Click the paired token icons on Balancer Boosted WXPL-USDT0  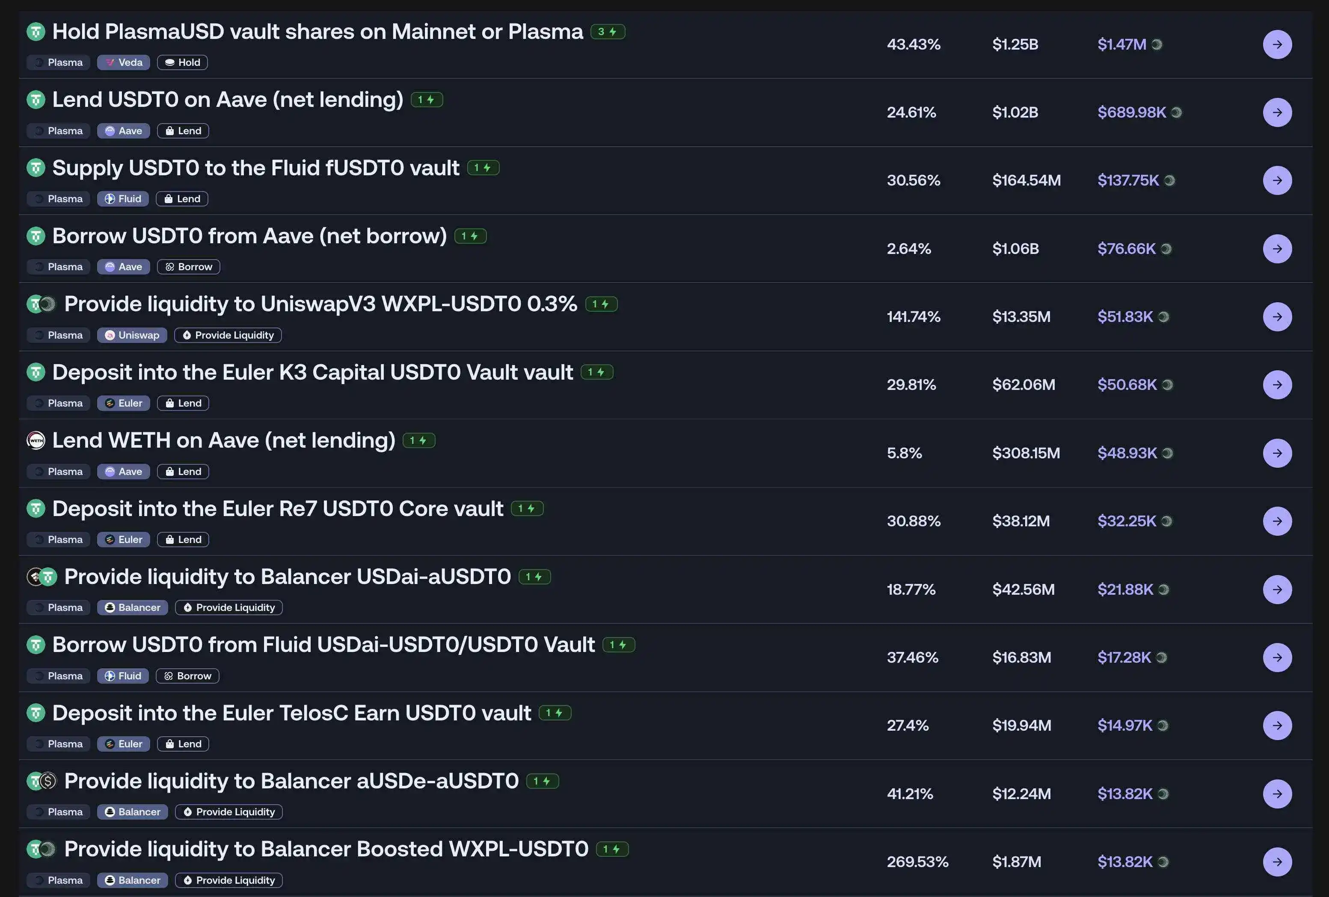pyautogui.click(x=43, y=849)
